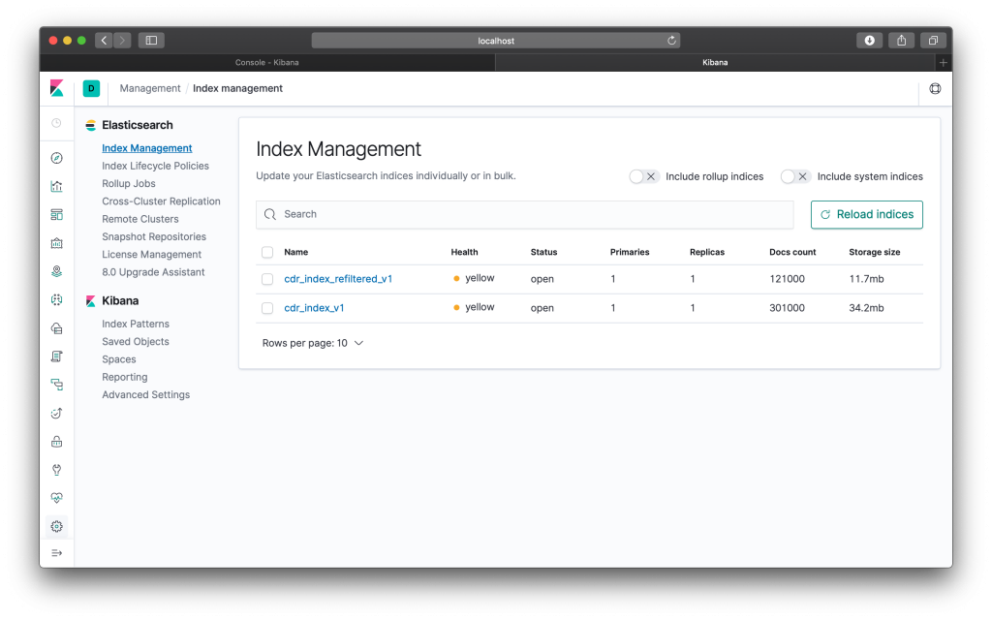Open the D space selector avatar
This screenshot has width=992, height=620.
pos(91,88)
